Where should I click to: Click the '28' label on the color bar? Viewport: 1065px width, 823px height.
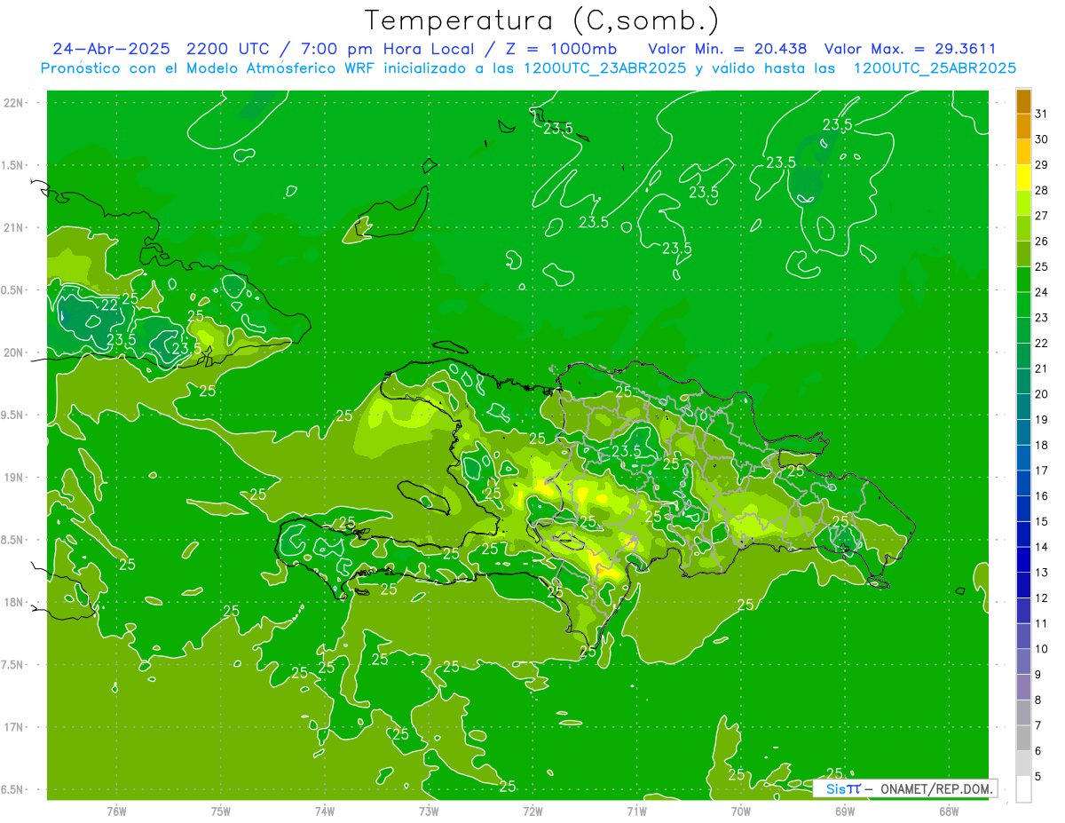coord(1041,190)
